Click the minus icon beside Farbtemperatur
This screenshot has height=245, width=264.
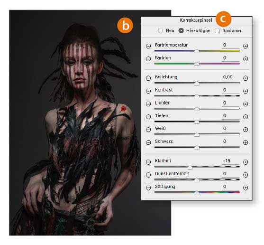[x=148, y=46]
